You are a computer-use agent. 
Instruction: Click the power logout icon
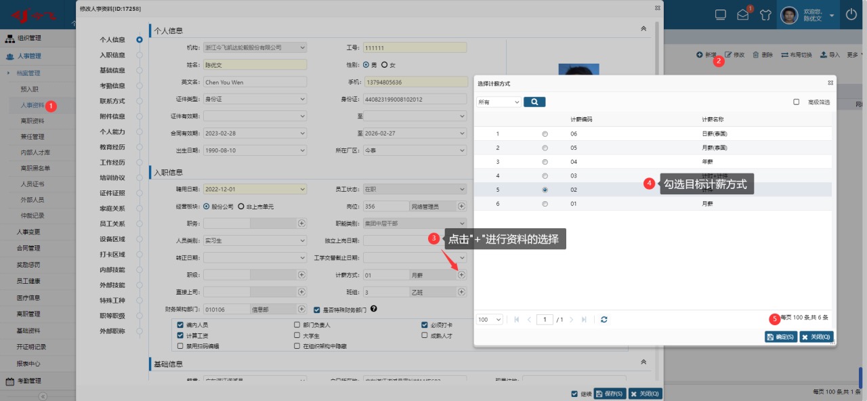click(851, 14)
